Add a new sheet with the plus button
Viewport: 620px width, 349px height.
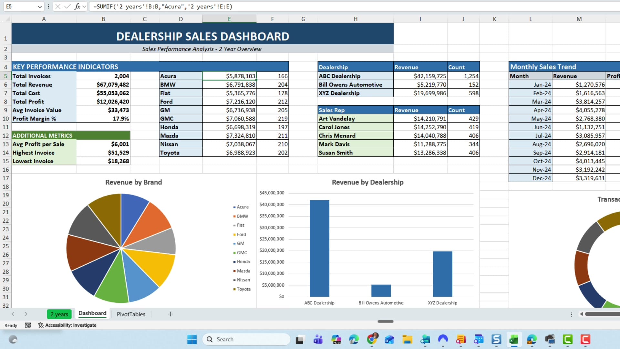click(170, 314)
